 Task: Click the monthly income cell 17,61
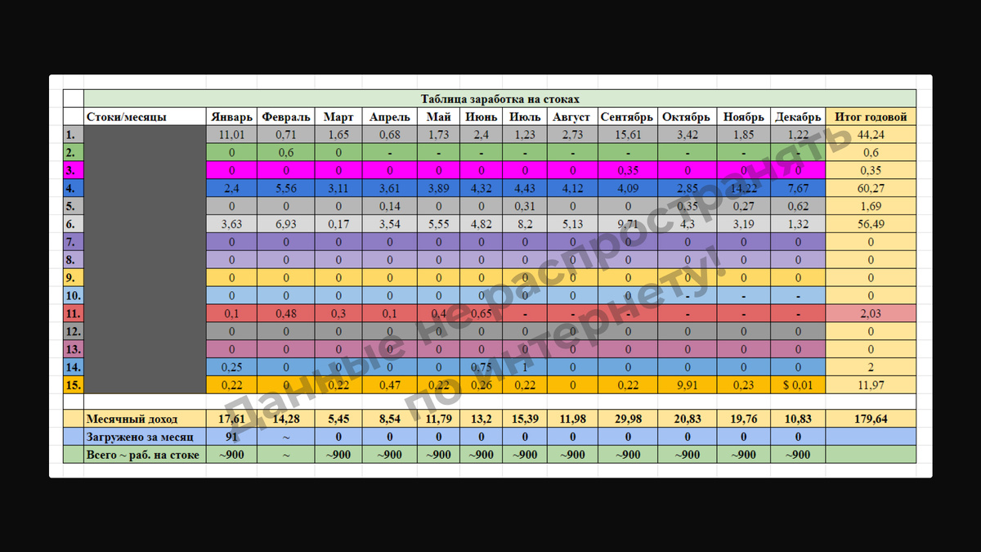click(x=231, y=419)
